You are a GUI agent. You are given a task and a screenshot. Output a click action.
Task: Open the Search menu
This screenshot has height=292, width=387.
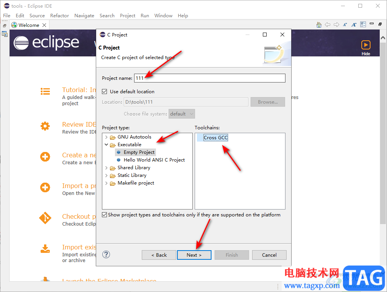tap(107, 16)
